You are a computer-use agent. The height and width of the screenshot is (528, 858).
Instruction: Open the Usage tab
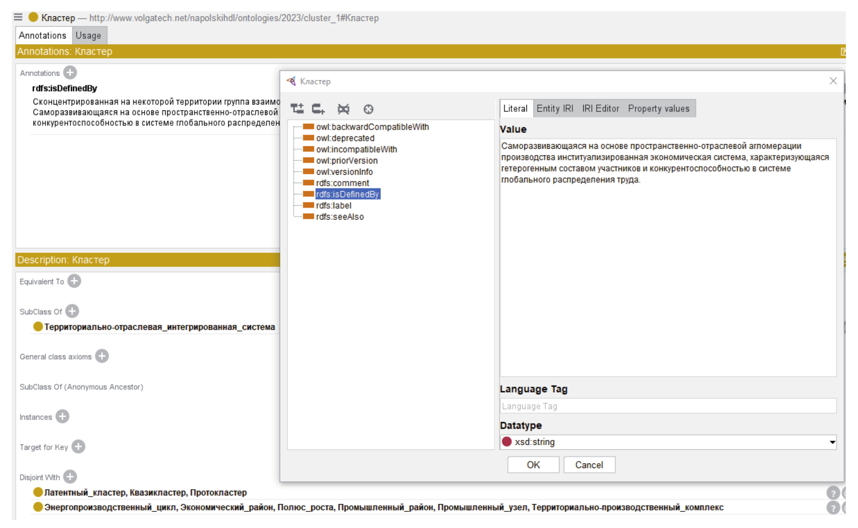tap(88, 36)
